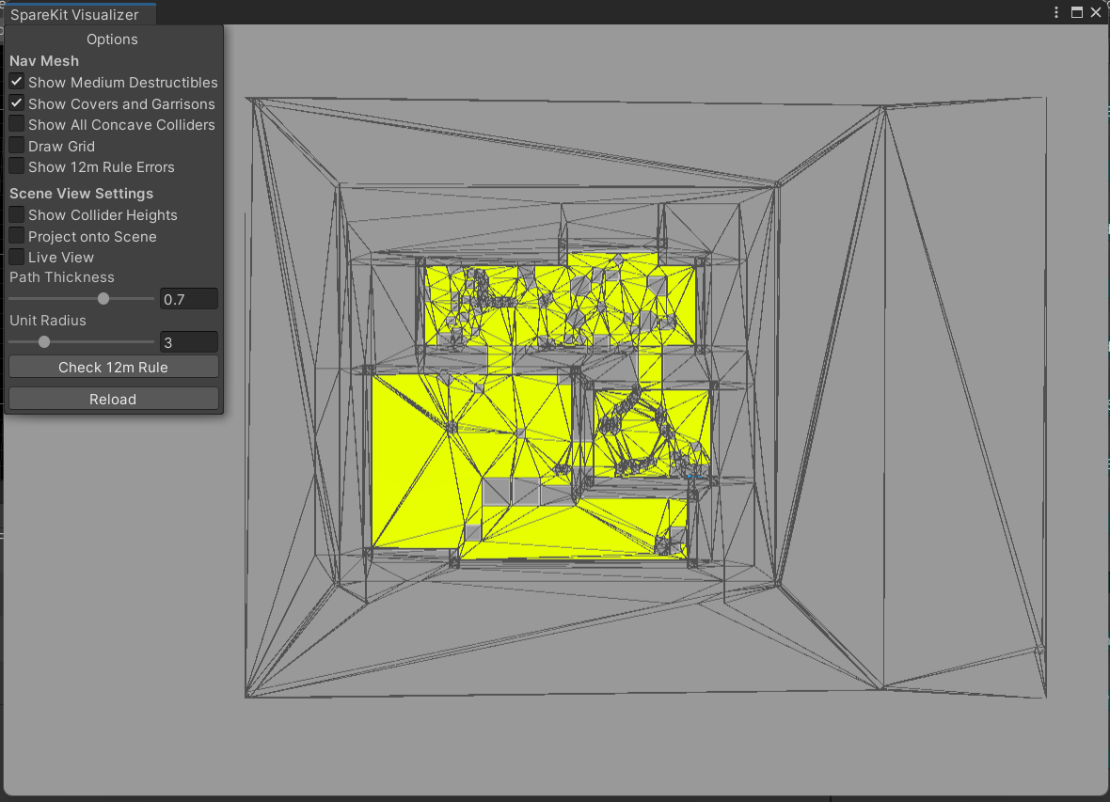Disable Show Medium Destructibles checkbox
Image resolution: width=1110 pixels, height=802 pixels.
point(17,83)
